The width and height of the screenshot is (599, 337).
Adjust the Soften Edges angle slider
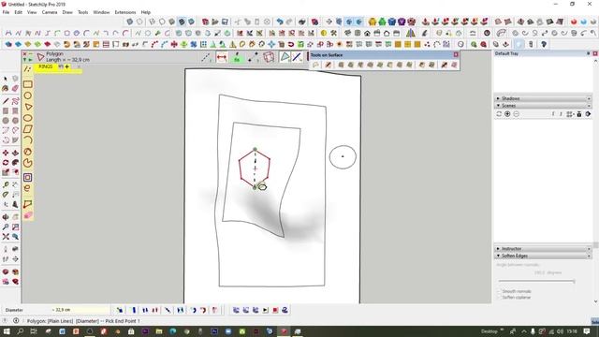click(x=536, y=281)
